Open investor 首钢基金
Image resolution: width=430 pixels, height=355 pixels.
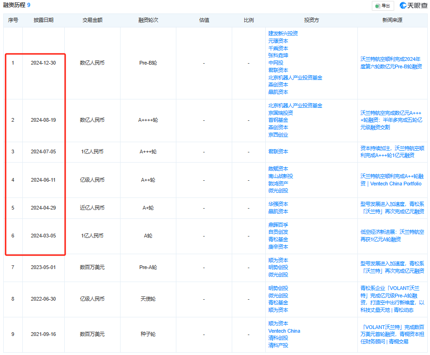tap(278, 120)
